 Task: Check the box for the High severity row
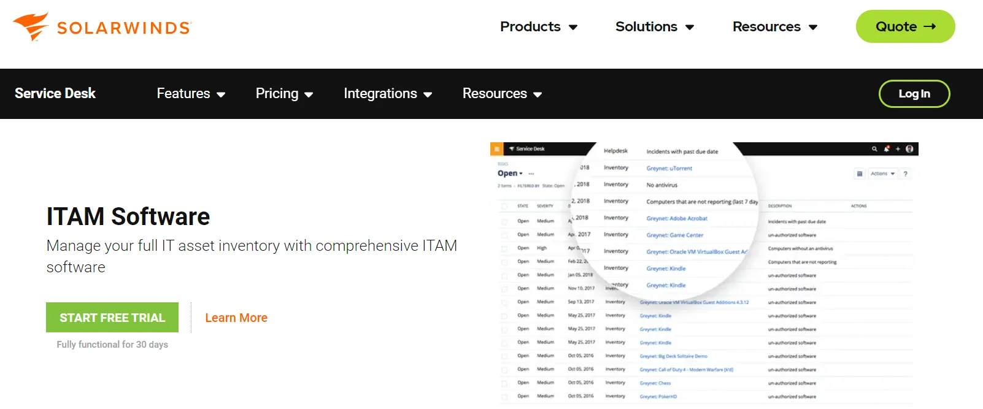tap(504, 248)
